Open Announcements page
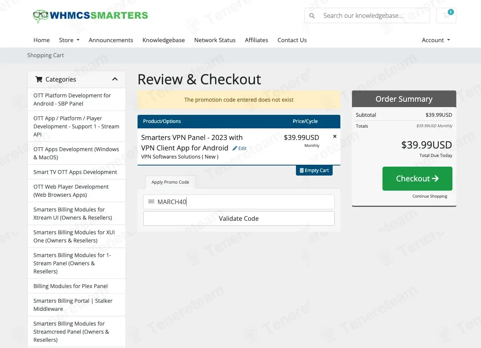The width and height of the screenshot is (481, 348). (111, 40)
